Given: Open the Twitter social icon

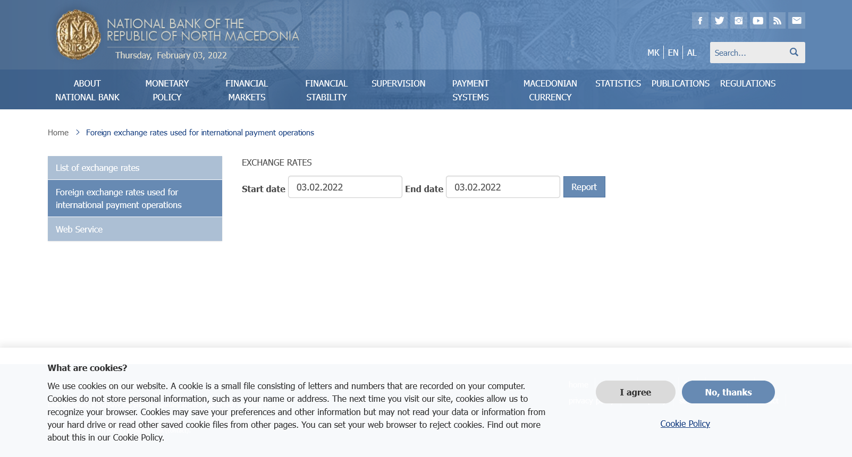Looking at the screenshot, I should click(x=719, y=21).
